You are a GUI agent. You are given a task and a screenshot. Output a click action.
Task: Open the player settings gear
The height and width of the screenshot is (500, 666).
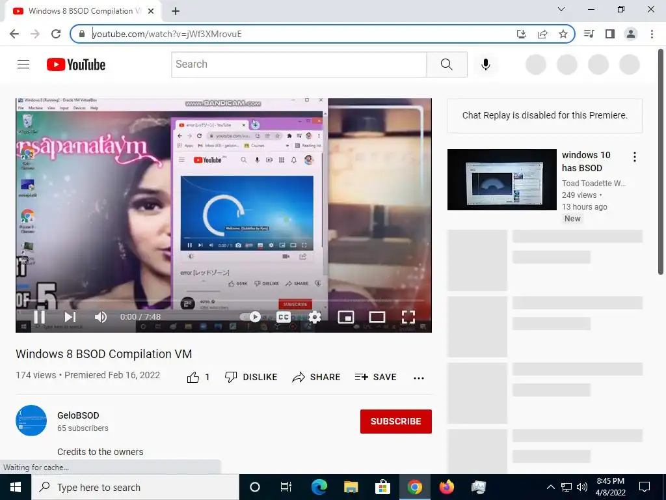pos(315,317)
